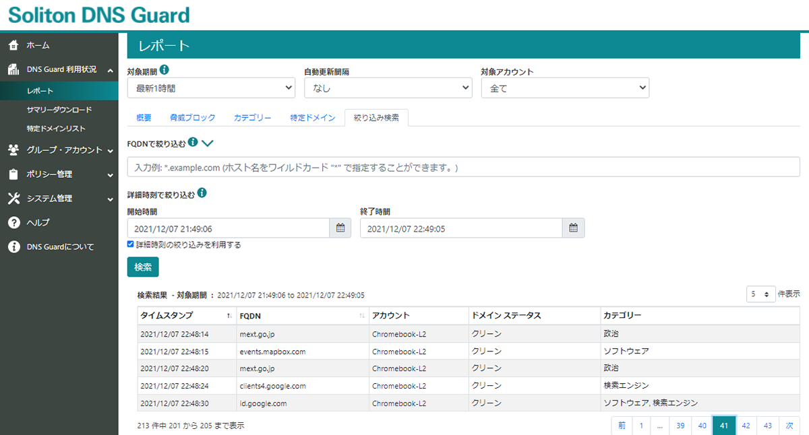Viewport: 809px width, 435px height.
Task: Click the DNS Guard usage chart icon
Action: [13, 69]
